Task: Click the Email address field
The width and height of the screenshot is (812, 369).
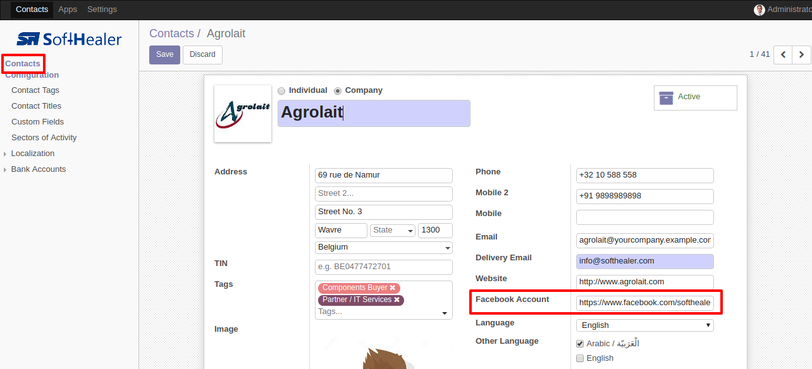Action: pyautogui.click(x=644, y=241)
